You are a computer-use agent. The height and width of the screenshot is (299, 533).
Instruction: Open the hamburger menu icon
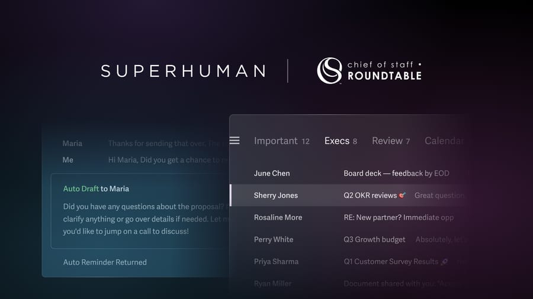click(x=235, y=141)
